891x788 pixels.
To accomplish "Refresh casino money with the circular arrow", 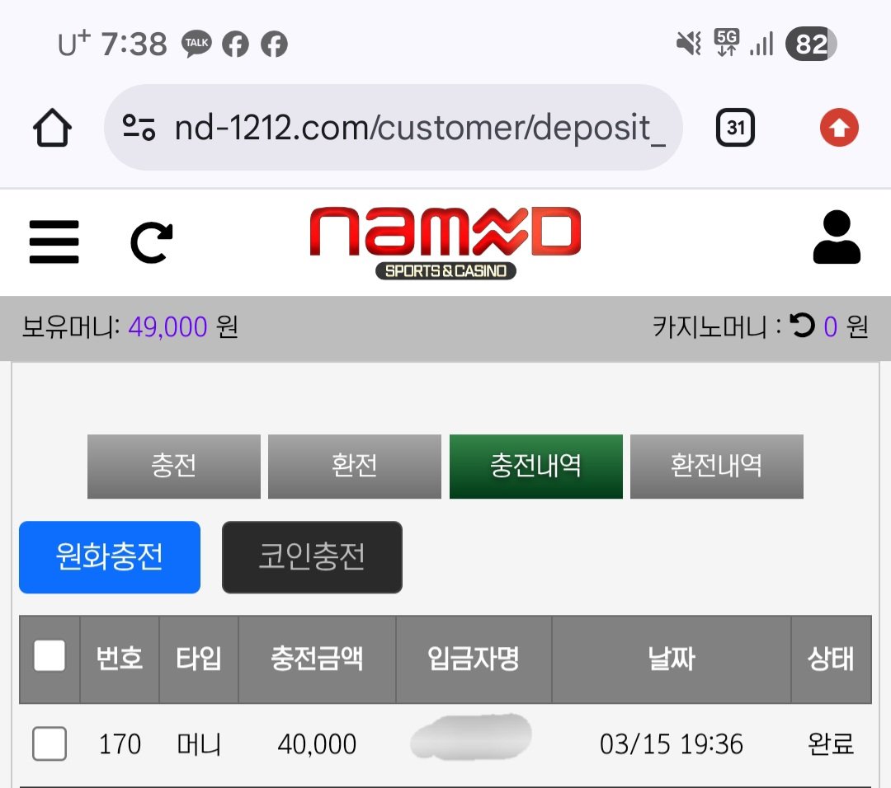I will (802, 326).
